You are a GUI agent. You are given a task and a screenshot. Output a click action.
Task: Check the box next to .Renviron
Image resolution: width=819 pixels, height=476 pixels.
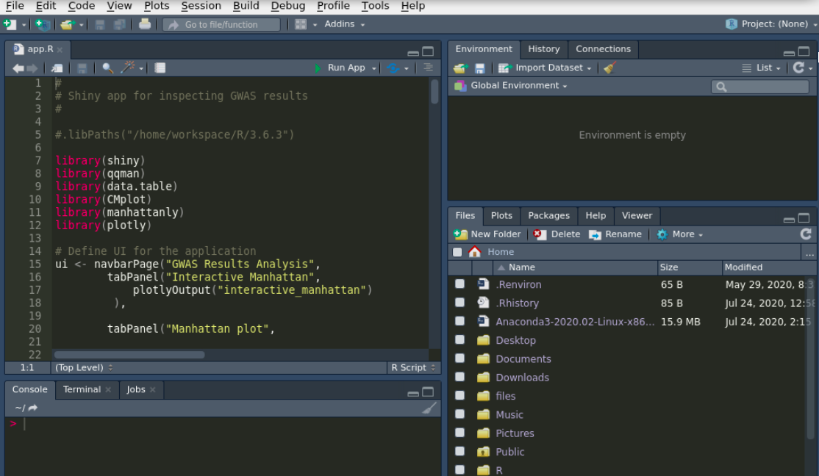point(459,284)
